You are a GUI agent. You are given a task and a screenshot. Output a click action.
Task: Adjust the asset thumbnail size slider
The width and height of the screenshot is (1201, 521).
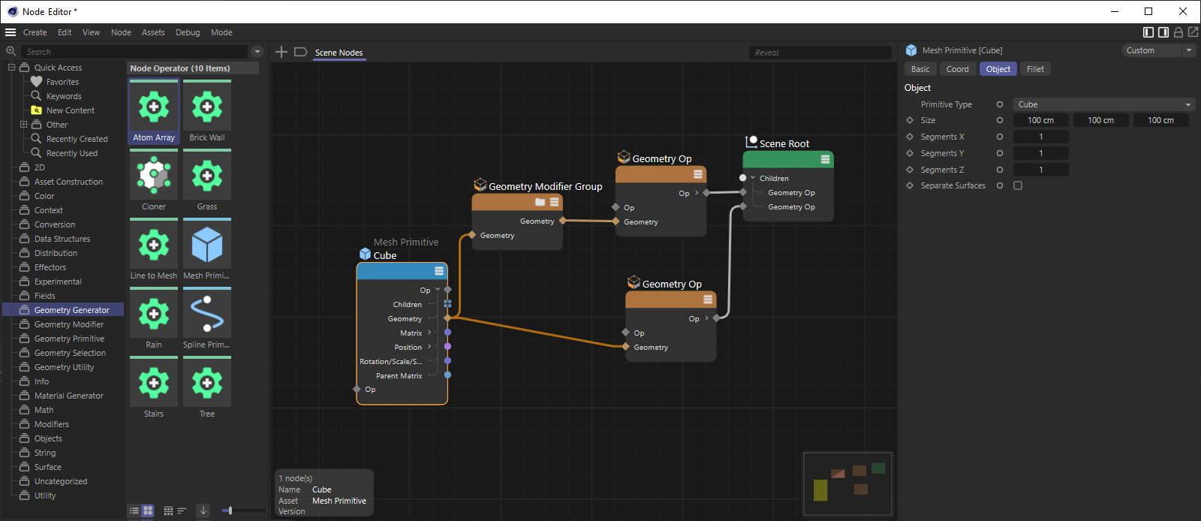click(x=230, y=510)
